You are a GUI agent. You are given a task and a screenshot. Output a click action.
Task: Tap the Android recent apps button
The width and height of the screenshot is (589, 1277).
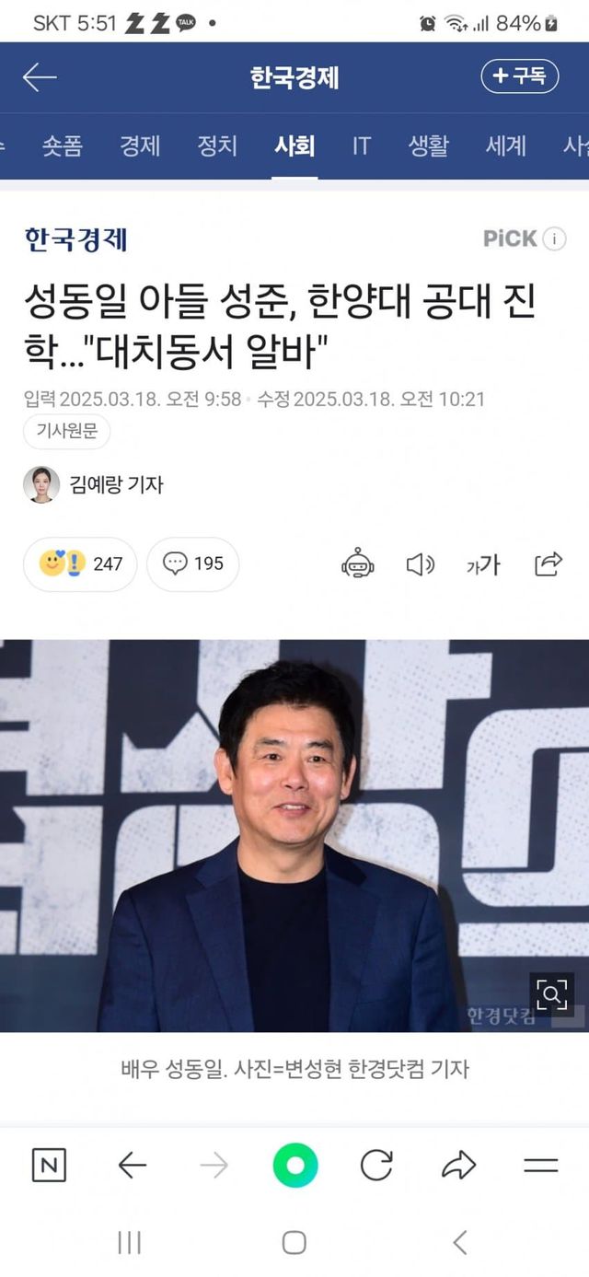pos(130,1243)
